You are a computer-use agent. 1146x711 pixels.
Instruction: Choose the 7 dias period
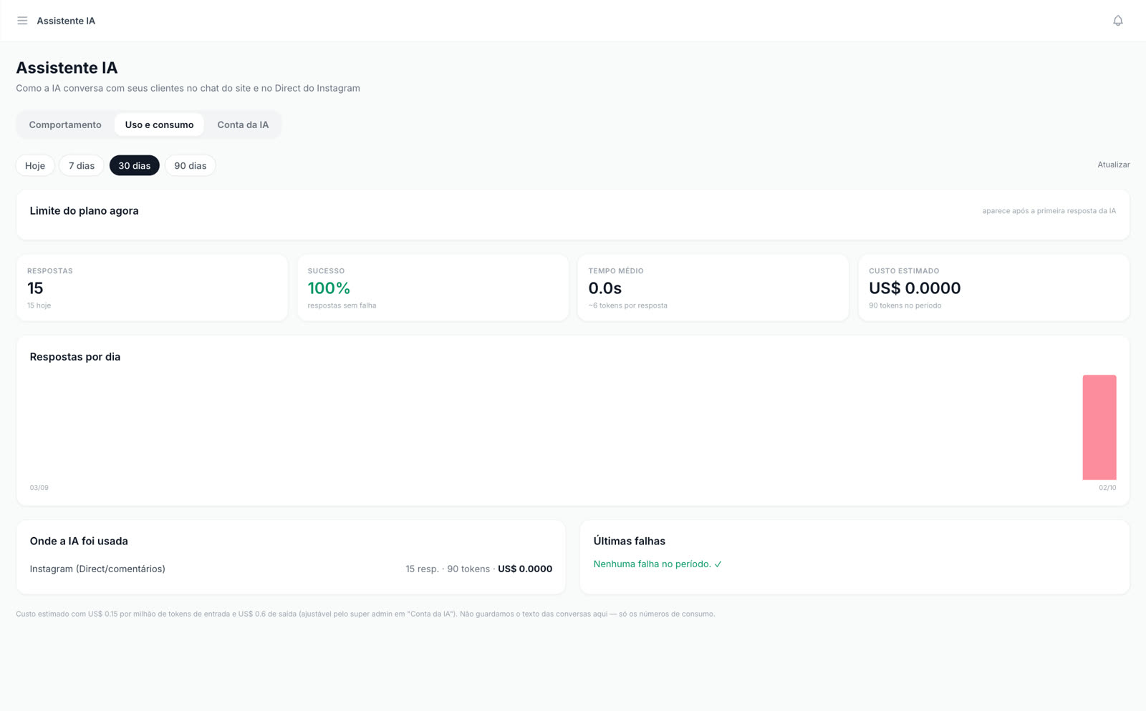[82, 165]
